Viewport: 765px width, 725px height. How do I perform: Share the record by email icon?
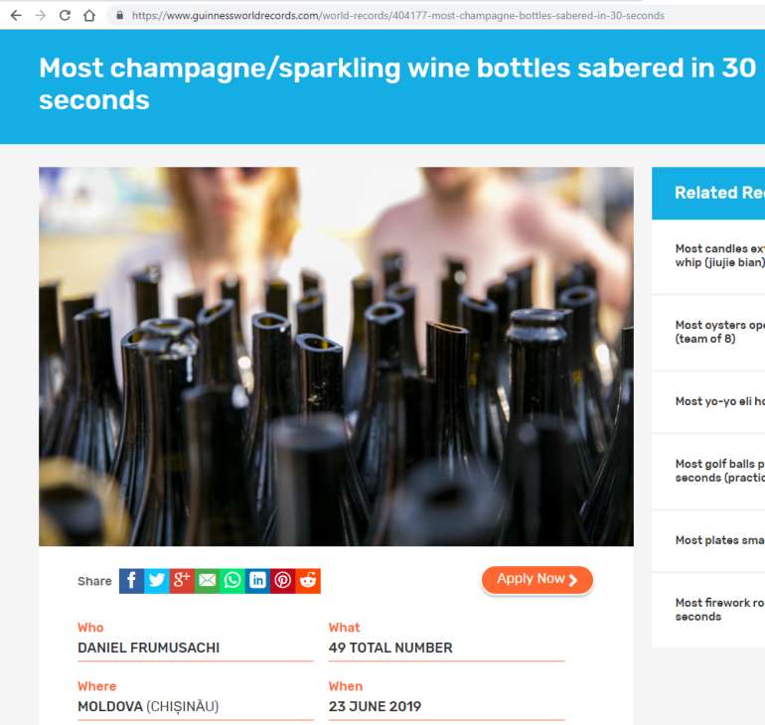(x=207, y=581)
